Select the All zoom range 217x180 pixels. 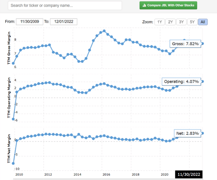[203, 22]
